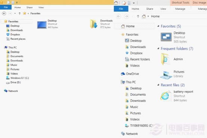Select View tab in left Favorites window

tap(41, 7)
